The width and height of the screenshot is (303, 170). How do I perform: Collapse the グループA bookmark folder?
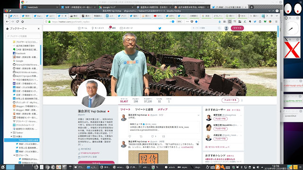click(14, 155)
